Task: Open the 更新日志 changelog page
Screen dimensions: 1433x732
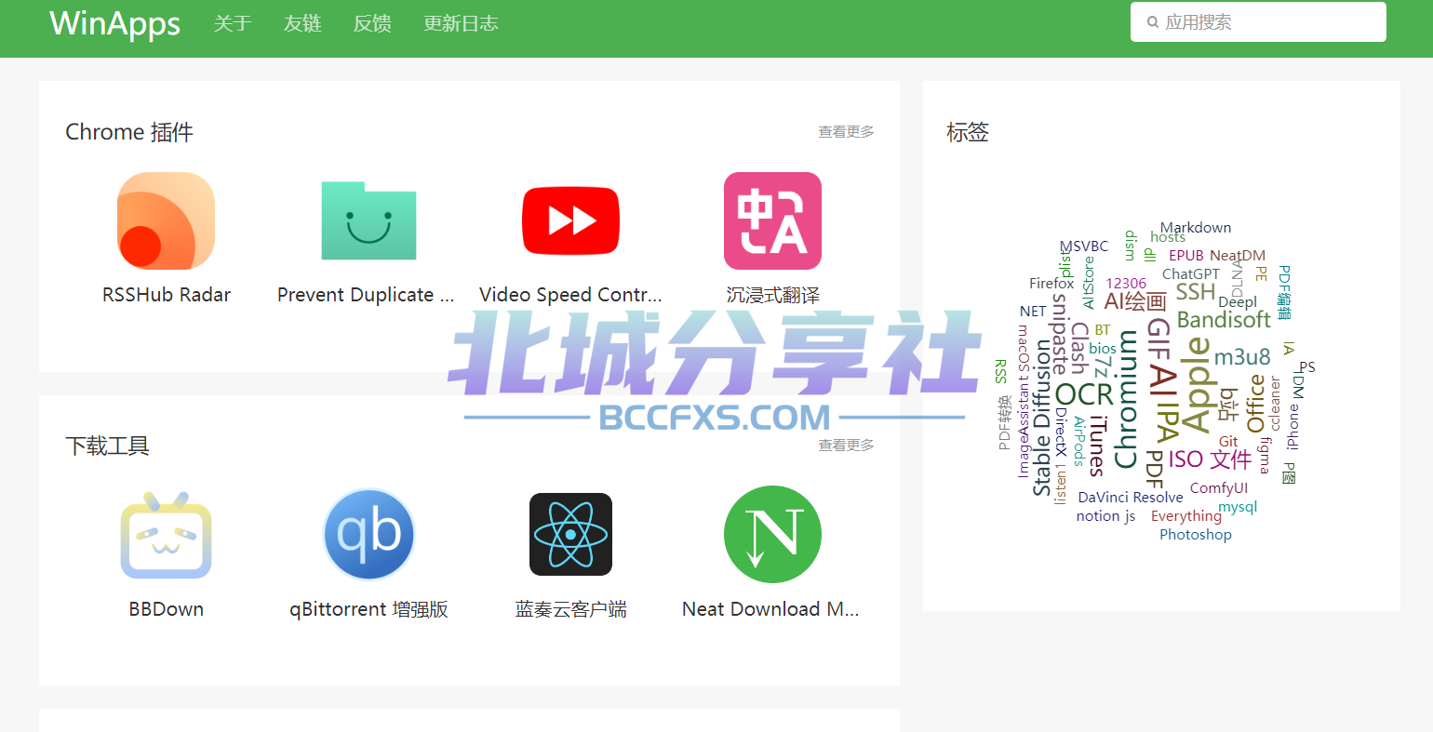Action: (x=461, y=23)
